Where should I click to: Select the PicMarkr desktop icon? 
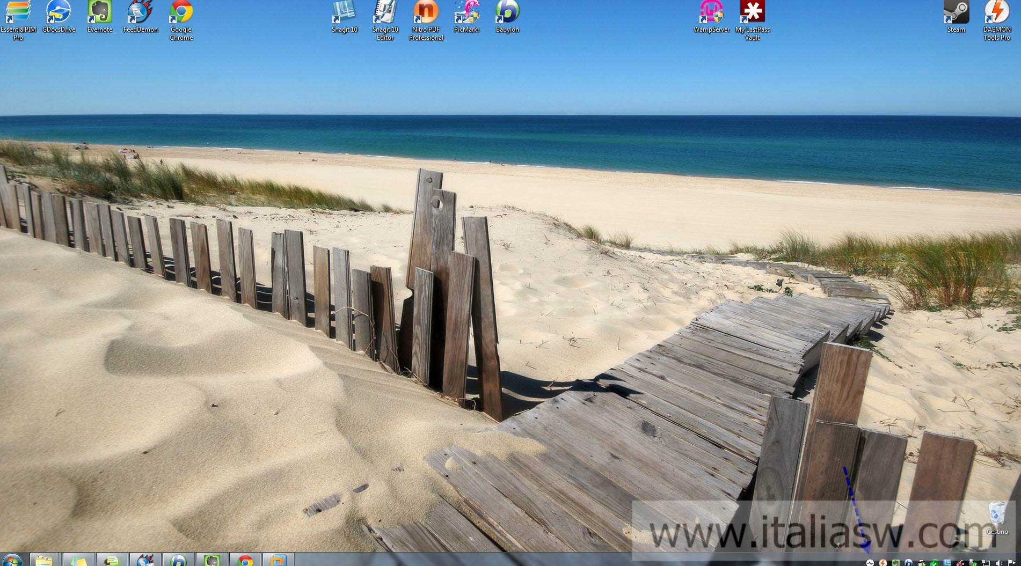pos(467,17)
